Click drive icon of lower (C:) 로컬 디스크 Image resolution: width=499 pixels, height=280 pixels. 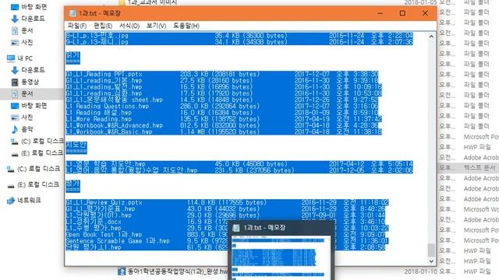[10, 170]
